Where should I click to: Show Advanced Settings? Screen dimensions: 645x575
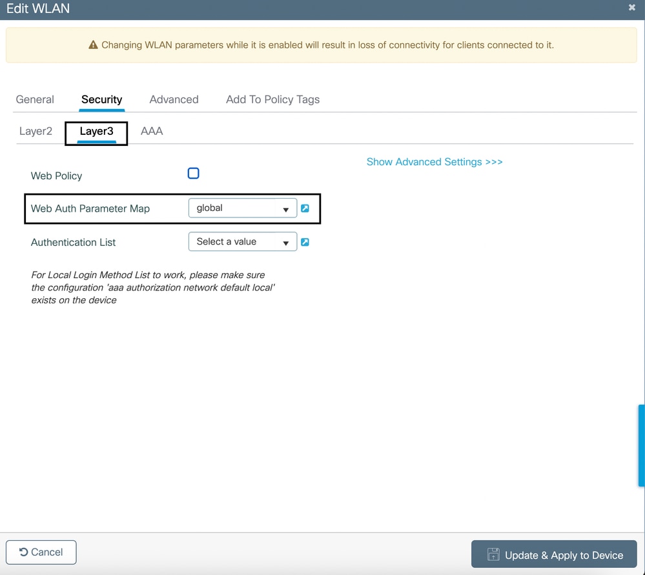pos(434,161)
